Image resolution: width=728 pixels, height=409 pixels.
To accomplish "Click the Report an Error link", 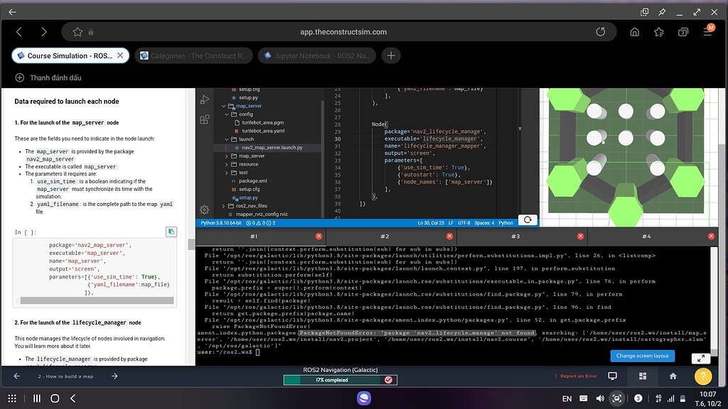I will tap(579, 376).
